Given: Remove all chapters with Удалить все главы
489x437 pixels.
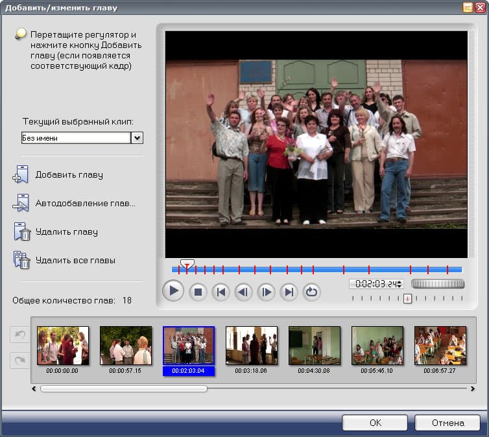Looking at the screenshot, I should coord(75,260).
